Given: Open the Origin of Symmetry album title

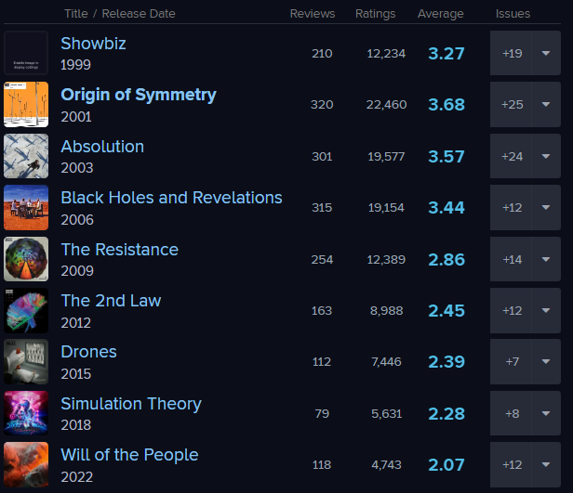Looking at the screenshot, I should 139,95.
